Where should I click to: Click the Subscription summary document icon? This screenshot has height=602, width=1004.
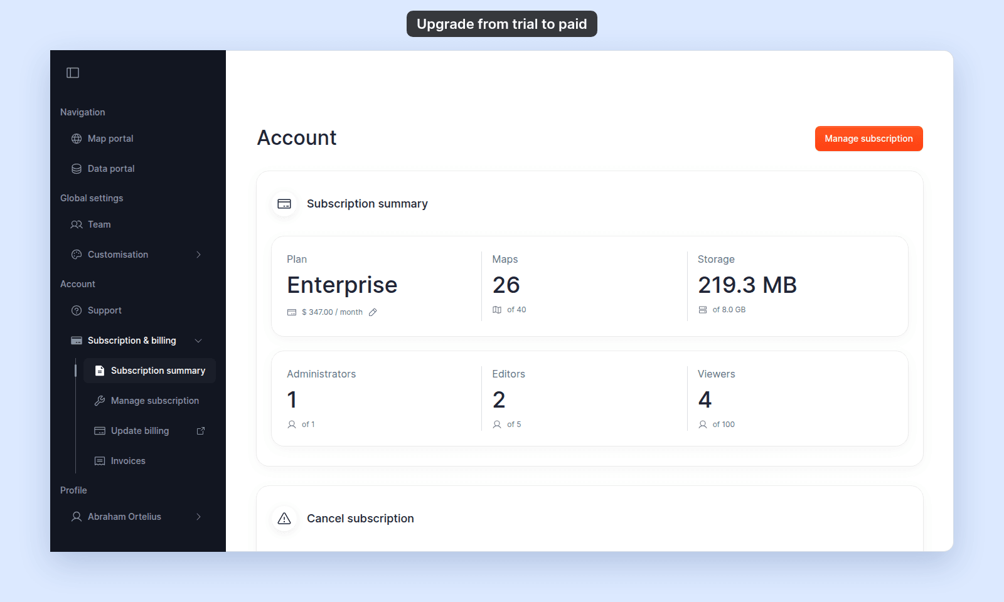(100, 371)
